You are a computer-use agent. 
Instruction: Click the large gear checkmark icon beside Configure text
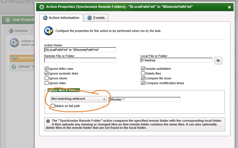click(x=49, y=31)
